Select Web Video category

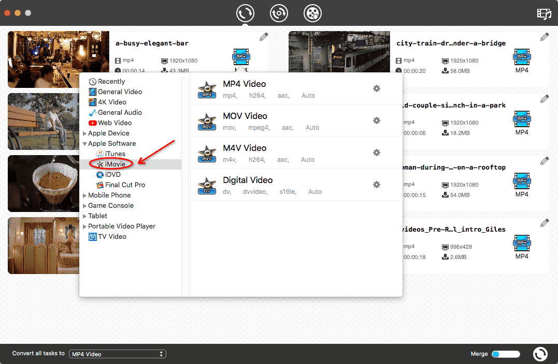[110, 123]
